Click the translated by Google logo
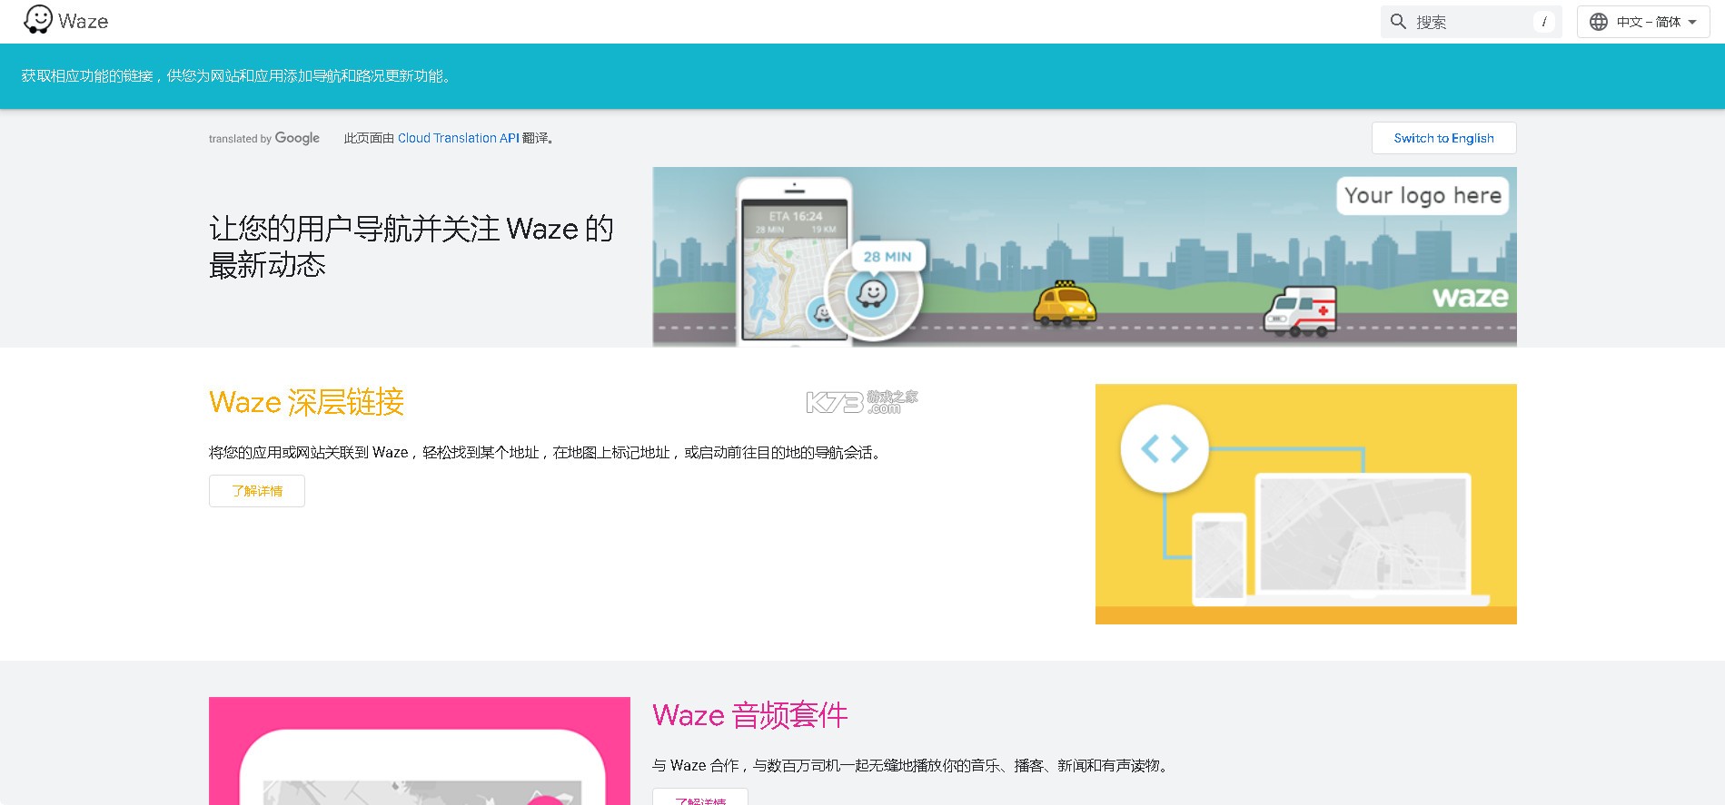 [264, 138]
